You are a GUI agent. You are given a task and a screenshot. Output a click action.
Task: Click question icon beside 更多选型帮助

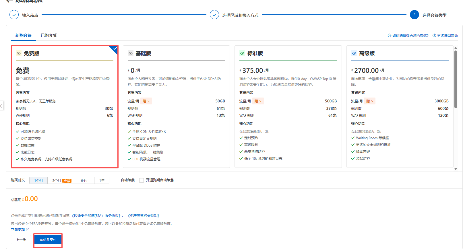click(x=434, y=36)
